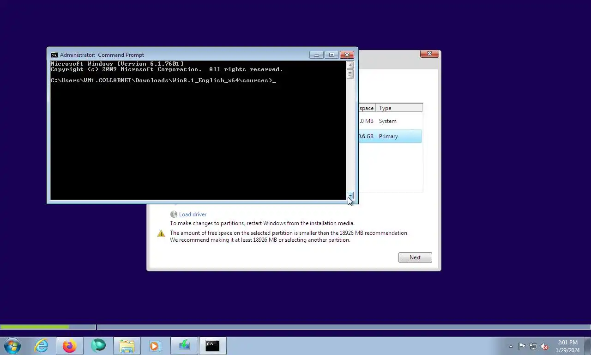Open the muted volume icon in the tray
The height and width of the screenshot is (355, 591).
[x=544, y=346]
